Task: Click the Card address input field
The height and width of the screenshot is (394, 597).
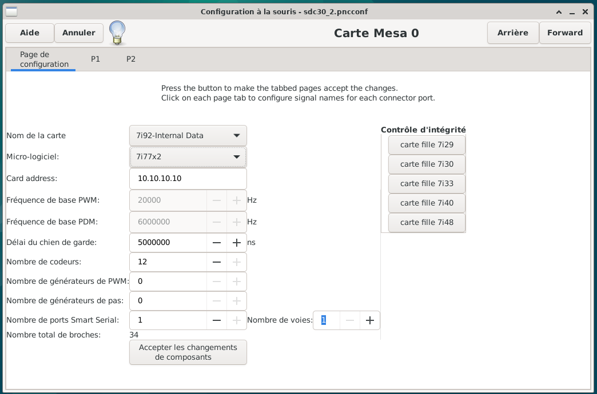Action: click(188, 179)
